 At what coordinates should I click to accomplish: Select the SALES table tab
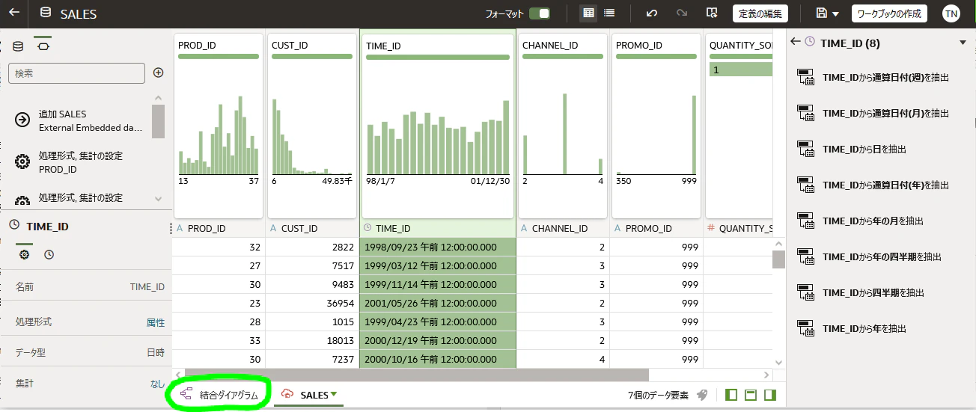coord(308,395)
